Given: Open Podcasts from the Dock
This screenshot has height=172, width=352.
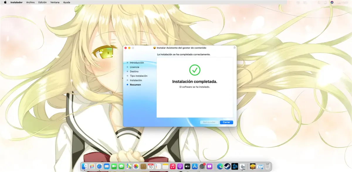Looking at the screenshot, I should click(x=180, y=166).
